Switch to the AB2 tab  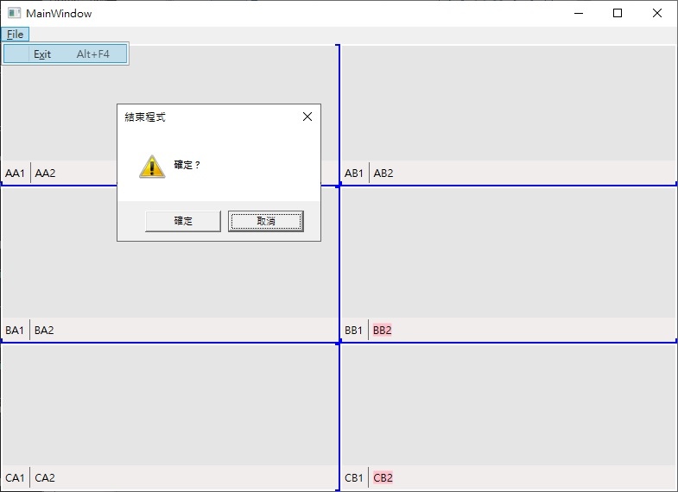coord(383,173)
